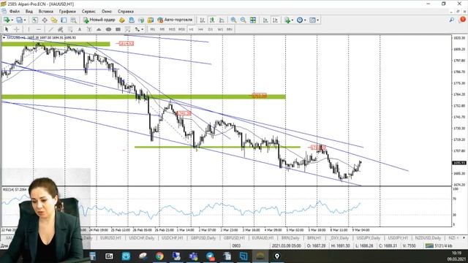Open the Profiles icon in toolbar

click(x=20, y=20)
